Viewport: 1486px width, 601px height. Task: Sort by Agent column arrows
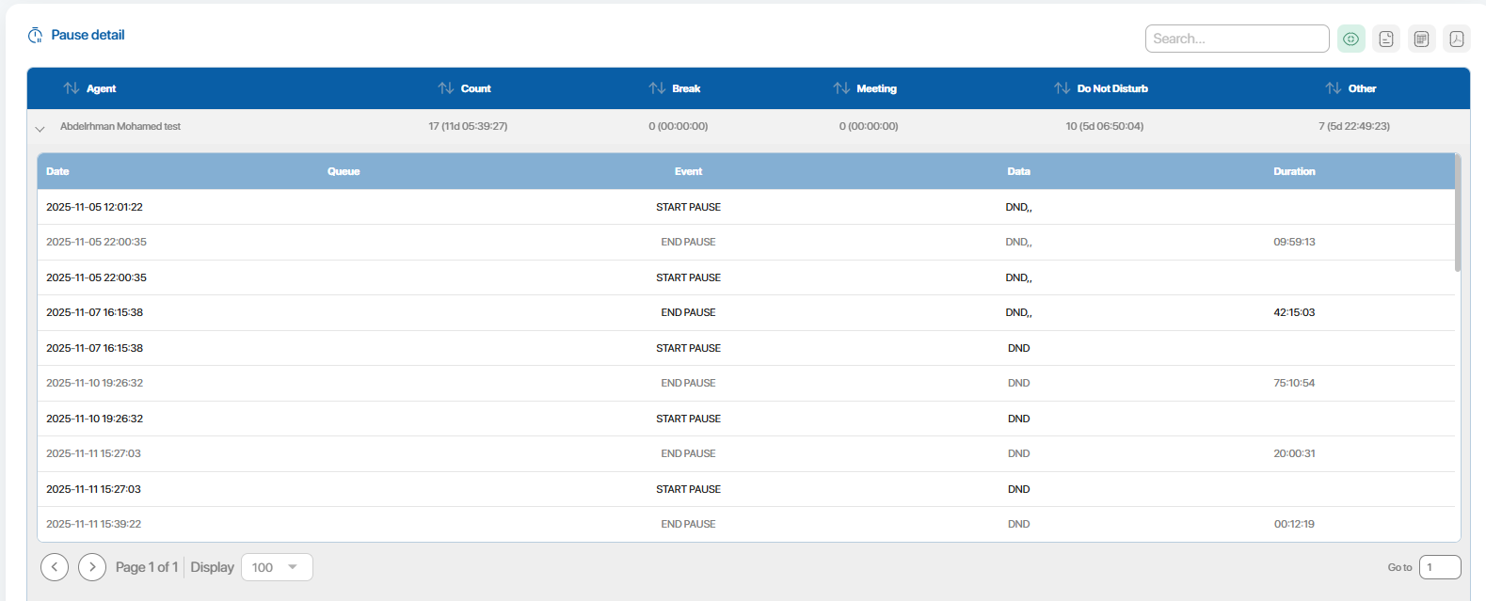(72, 88)
